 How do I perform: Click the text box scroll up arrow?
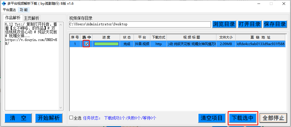point(61,24)
